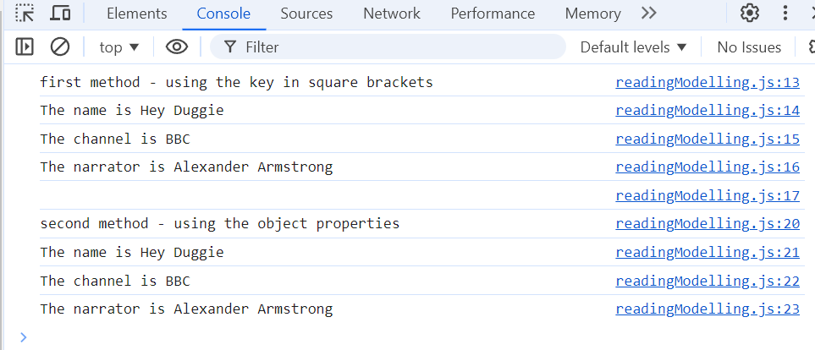Switch to the Elements tab
Screen dimensions: 815x350
pyautogui.click(x=137, y=14)
